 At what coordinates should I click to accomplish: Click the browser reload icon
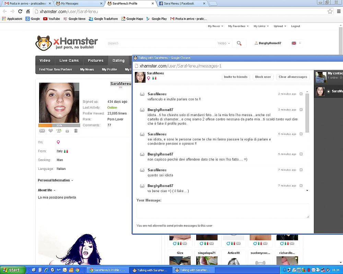20,11
